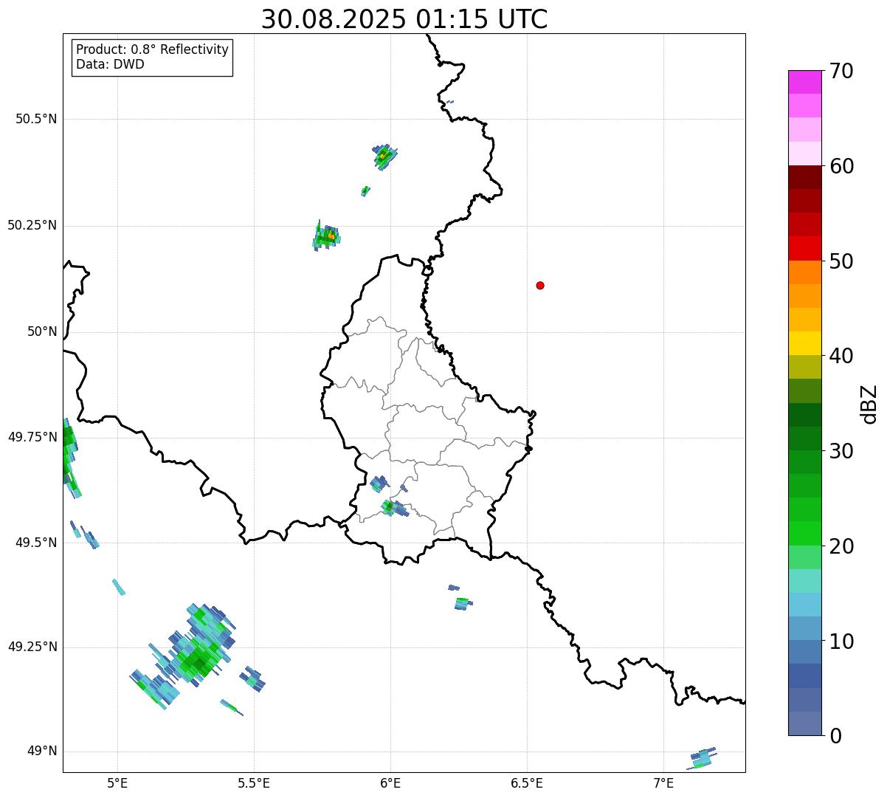Click the 50.5°N latitude label

tap(38, 119)
